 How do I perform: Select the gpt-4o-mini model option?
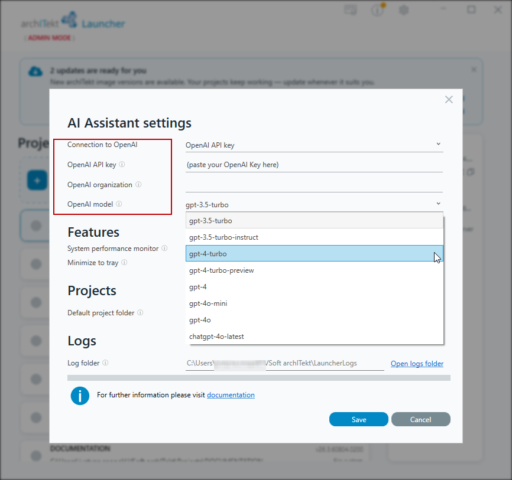click(314, 303)
